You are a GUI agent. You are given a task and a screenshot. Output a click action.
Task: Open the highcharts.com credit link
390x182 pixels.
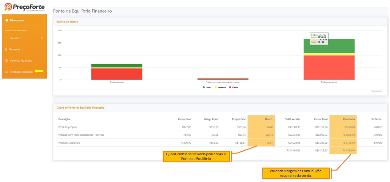[376, 91]
